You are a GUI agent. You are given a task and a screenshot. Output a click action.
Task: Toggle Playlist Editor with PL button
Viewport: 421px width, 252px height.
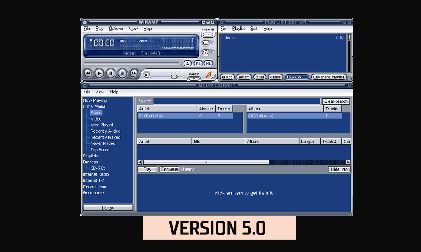pos(198,63)
